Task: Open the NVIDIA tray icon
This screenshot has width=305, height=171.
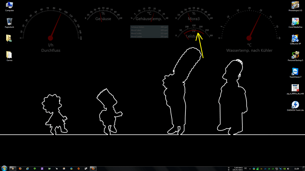Action: [x=284, y=169]
